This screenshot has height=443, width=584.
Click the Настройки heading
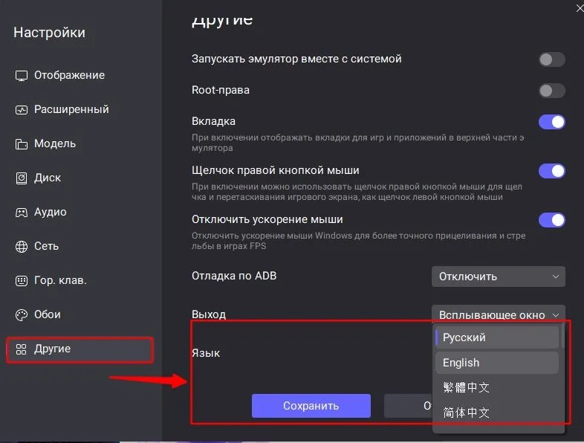tap(50, 33)
